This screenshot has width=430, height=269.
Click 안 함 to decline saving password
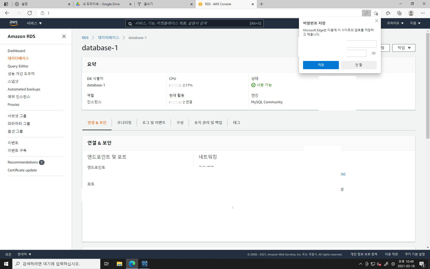(359, 65)
